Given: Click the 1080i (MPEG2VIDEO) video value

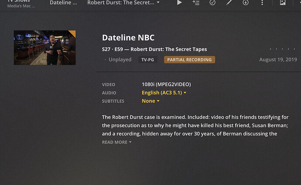Looking at the screenshot, I should click(x=166, y=84).
